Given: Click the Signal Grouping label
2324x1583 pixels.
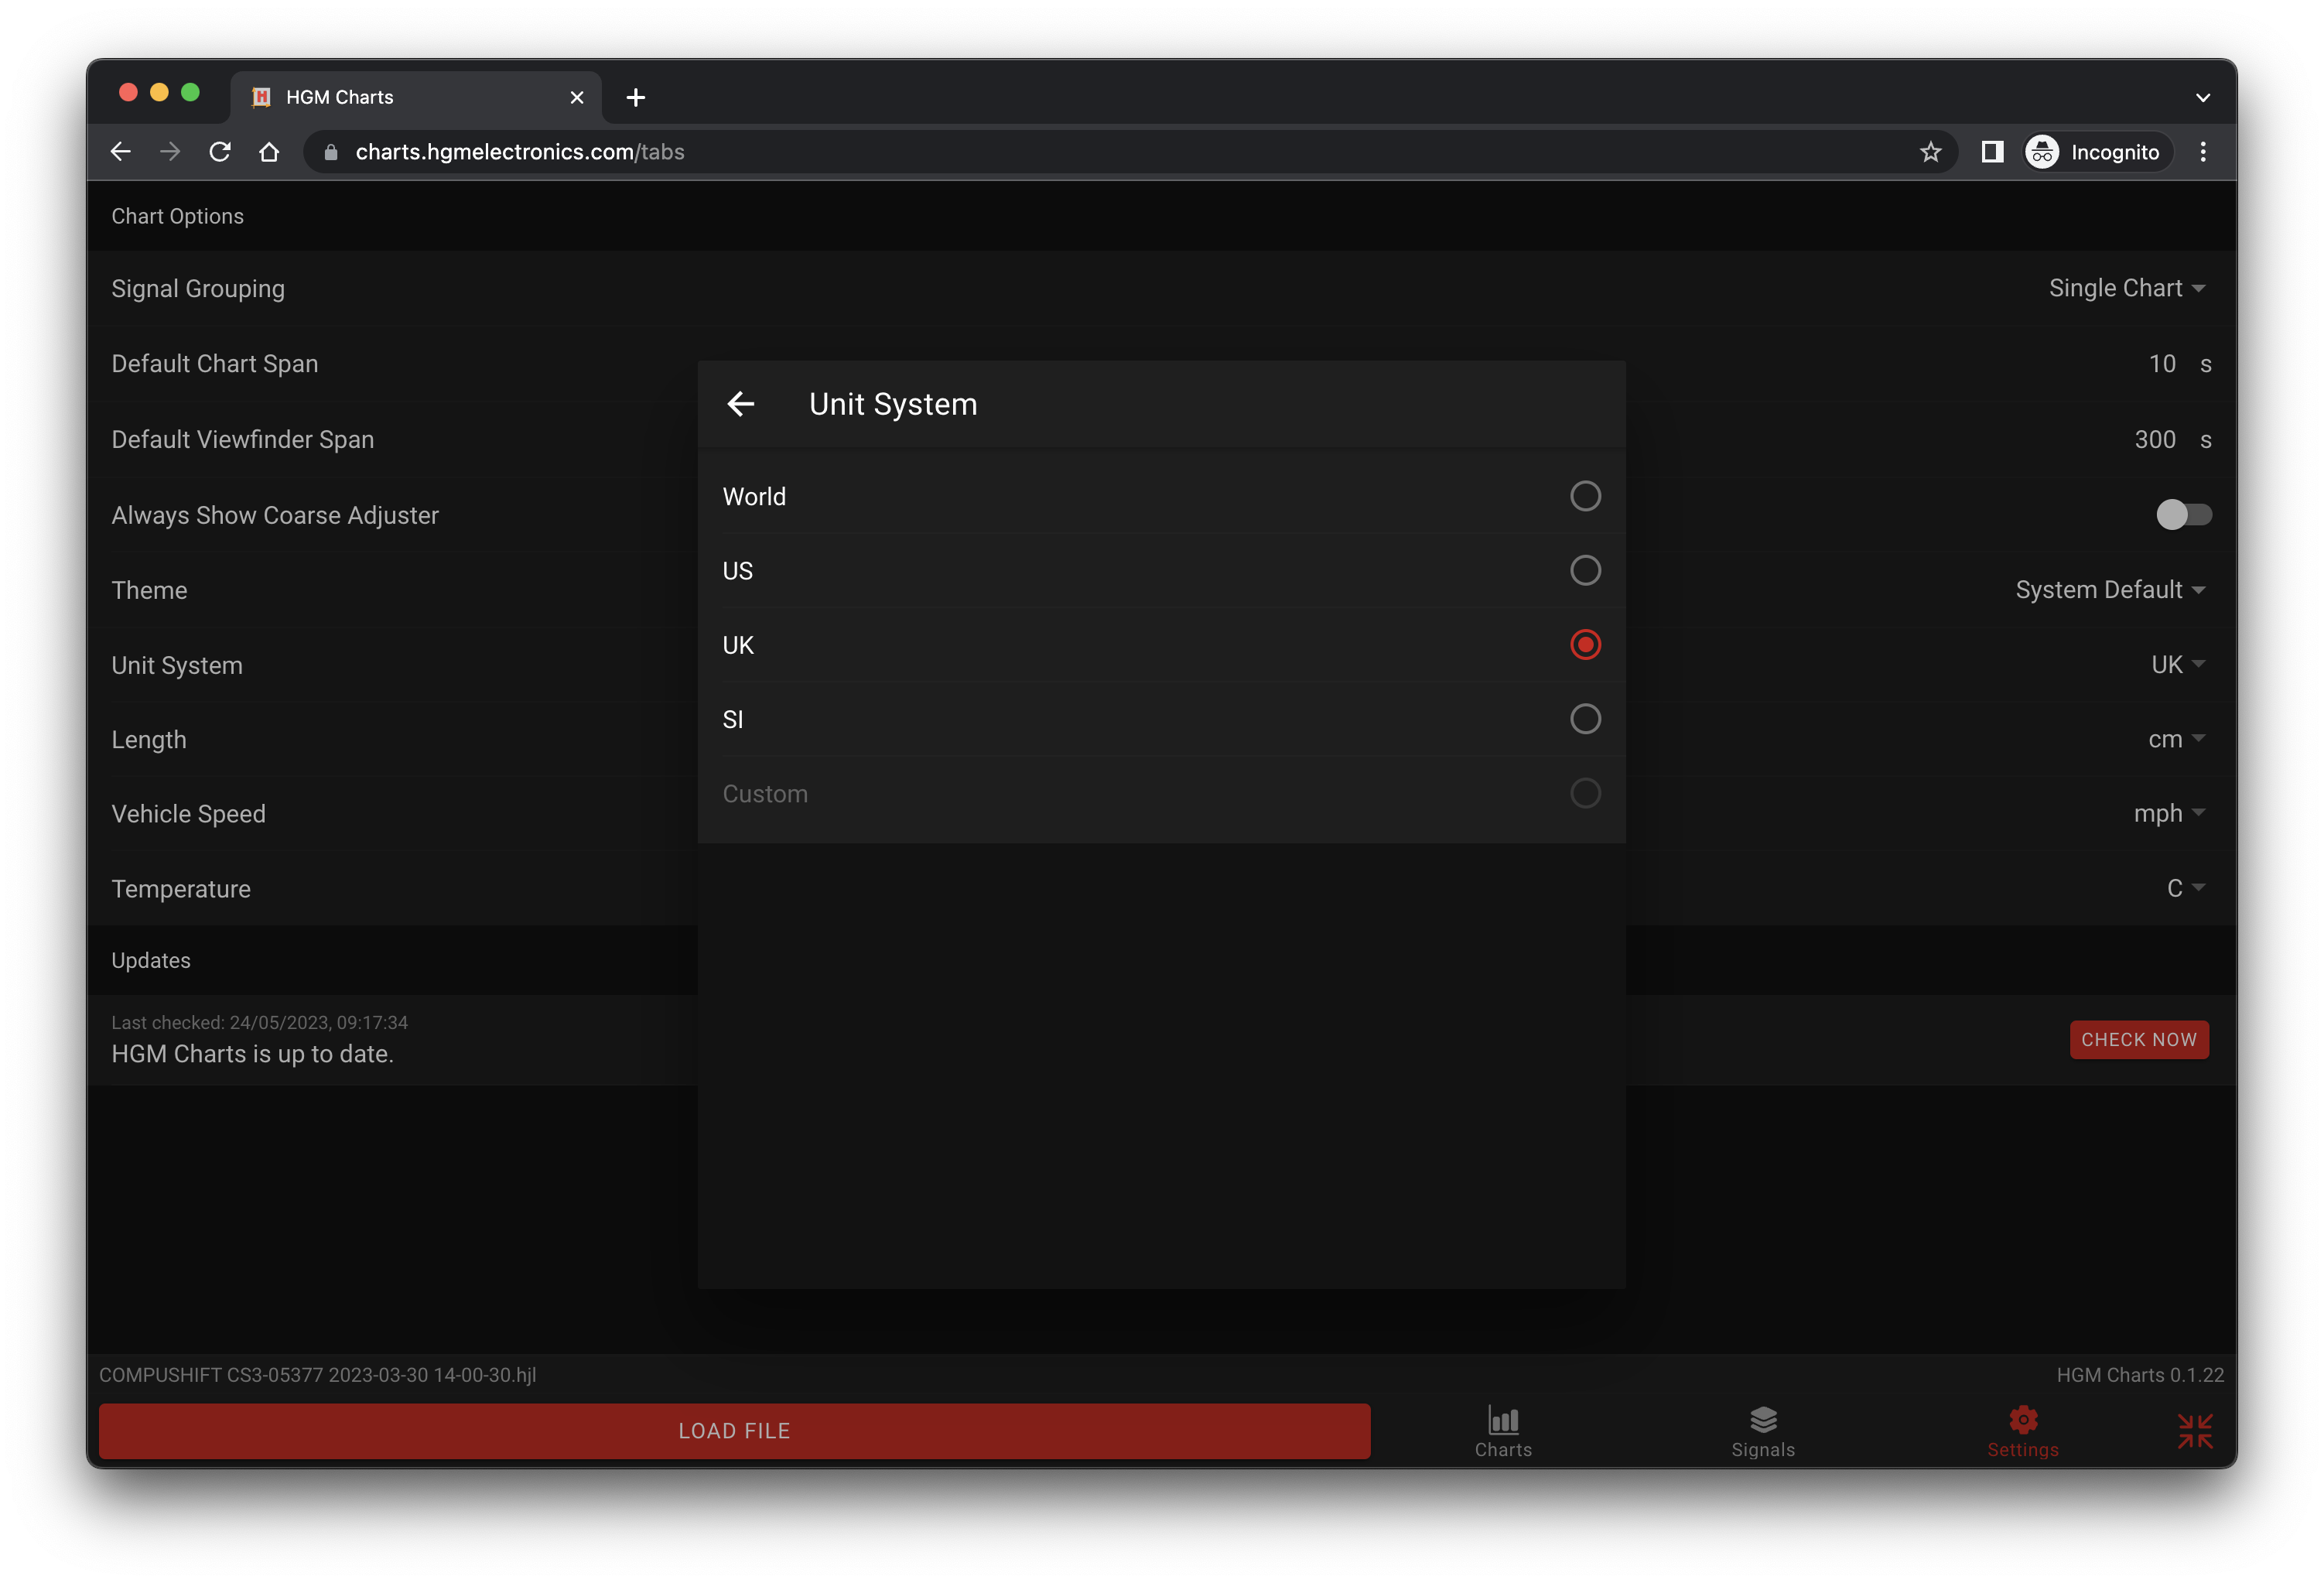Looking at the screenshot, I should [198, 289].
